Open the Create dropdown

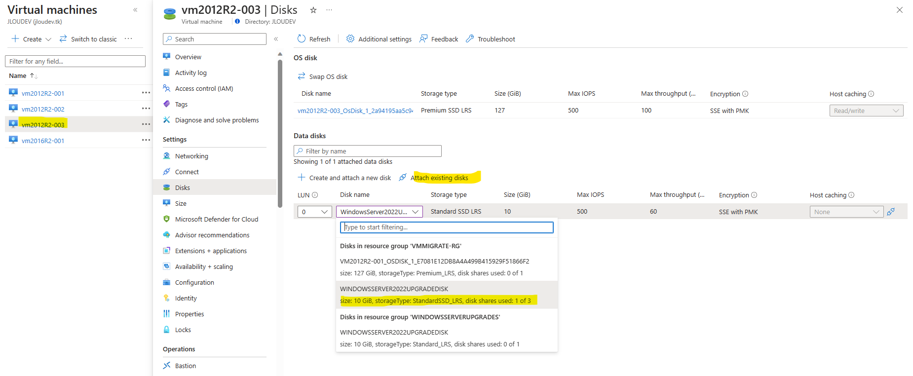click(x=32, y=39)
